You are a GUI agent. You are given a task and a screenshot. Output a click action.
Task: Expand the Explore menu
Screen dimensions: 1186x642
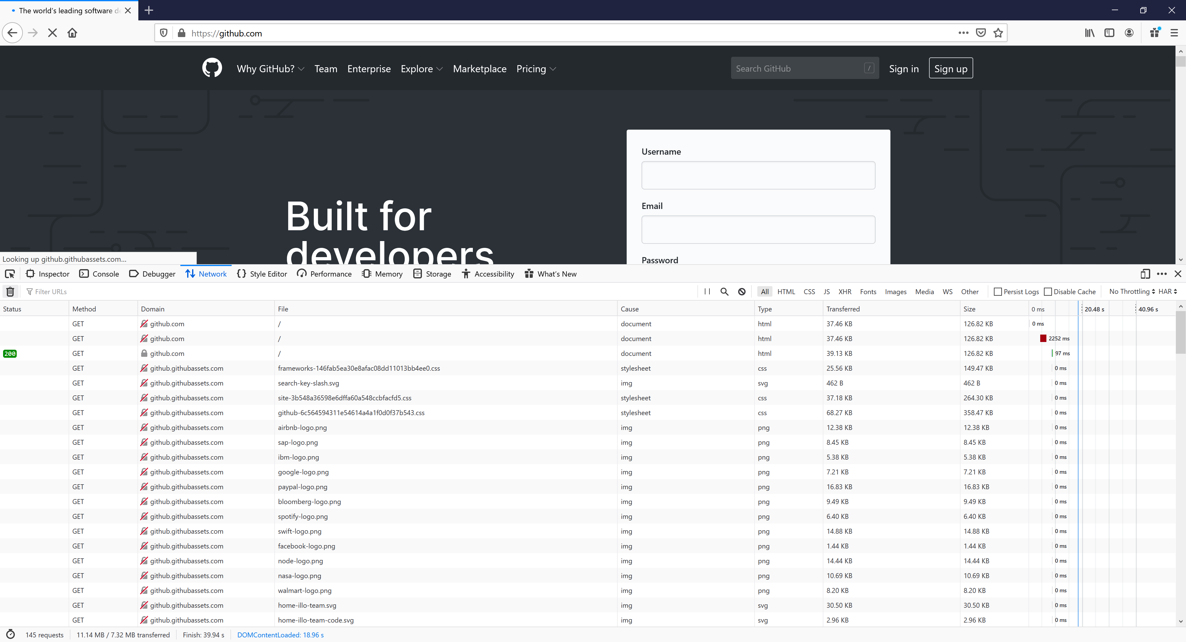point(421,69)
